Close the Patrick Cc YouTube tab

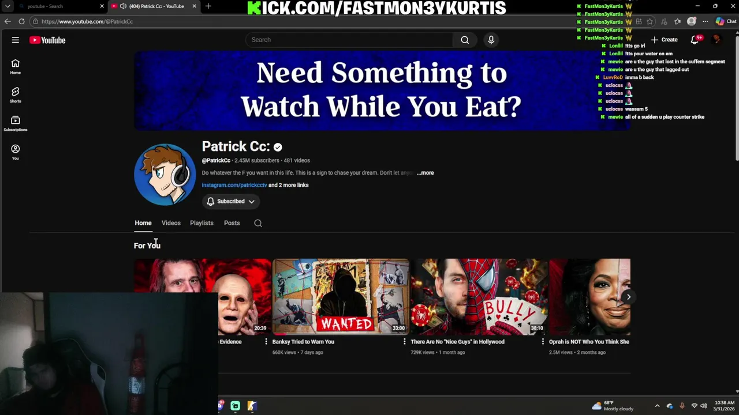click(x=195, y=6)
